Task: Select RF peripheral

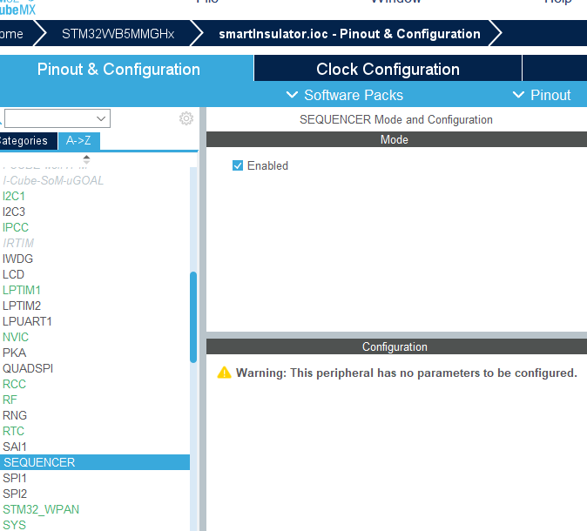Action: [x=10, y=400]
